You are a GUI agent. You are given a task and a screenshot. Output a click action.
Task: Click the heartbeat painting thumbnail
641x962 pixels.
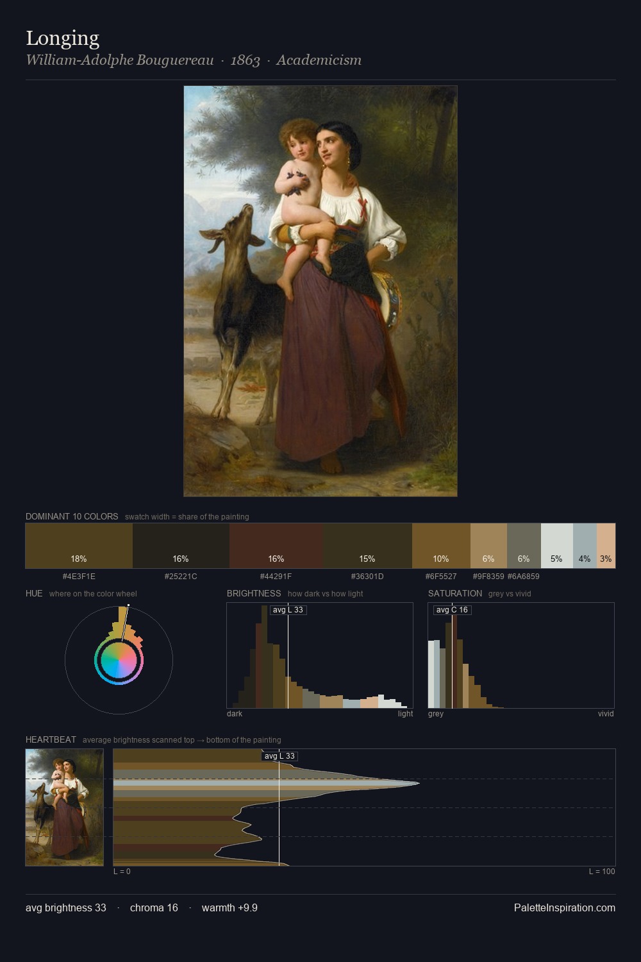pyautogui.click(x=64, y=807)
